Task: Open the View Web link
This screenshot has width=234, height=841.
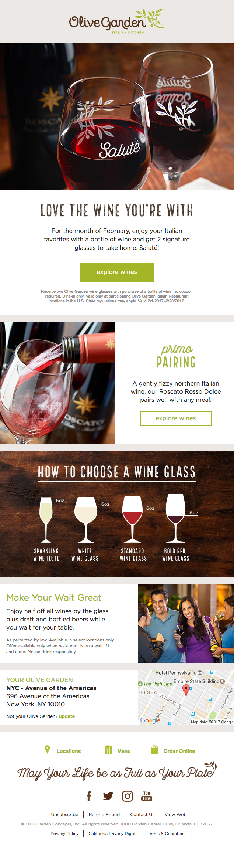Action: point(175,814)
